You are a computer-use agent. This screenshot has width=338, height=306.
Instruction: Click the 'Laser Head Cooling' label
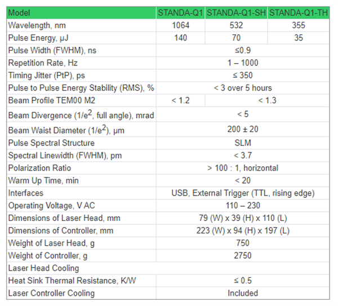(x=43, y=268)
